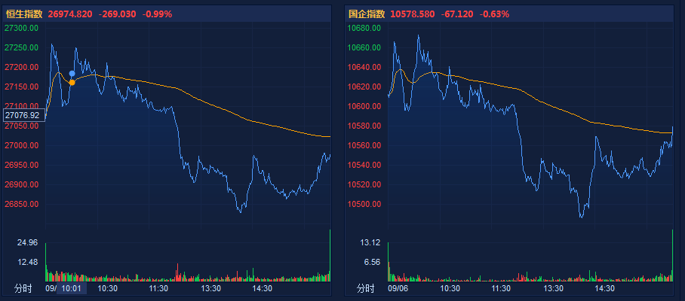Open the 国企指数 chart title
This screenshot has width=685, height=301.
tap(366, 14)
